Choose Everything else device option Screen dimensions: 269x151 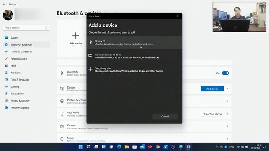[x=134, y=70]
